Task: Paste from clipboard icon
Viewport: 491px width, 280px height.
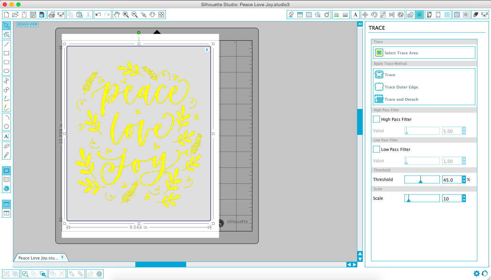Action: pos(79,15)
